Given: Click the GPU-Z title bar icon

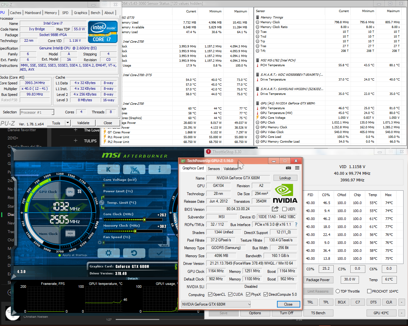Looking at the screenshot, I should (x=183, y=161).
